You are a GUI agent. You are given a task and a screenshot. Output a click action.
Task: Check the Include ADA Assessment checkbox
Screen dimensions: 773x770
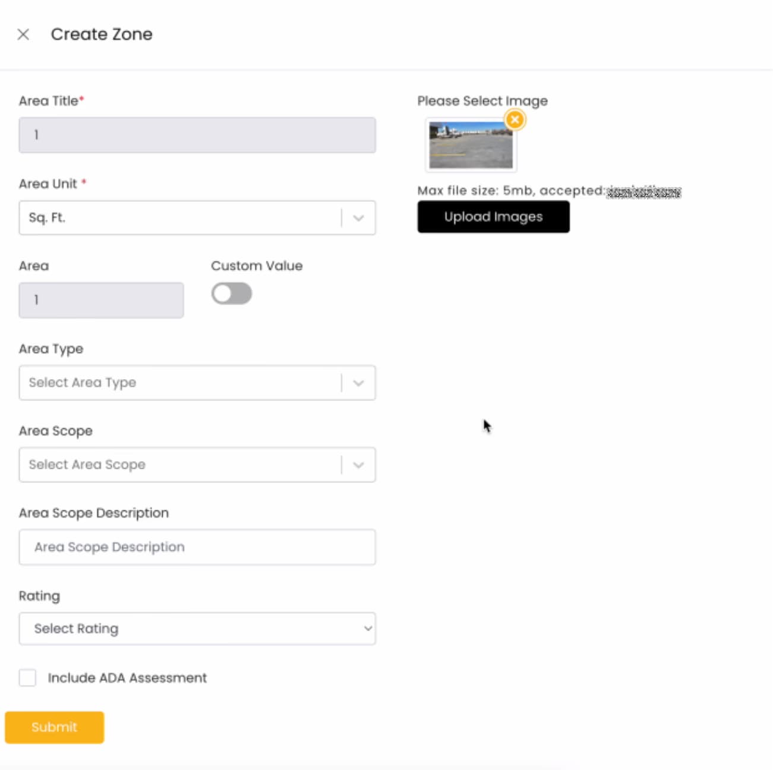27,677
